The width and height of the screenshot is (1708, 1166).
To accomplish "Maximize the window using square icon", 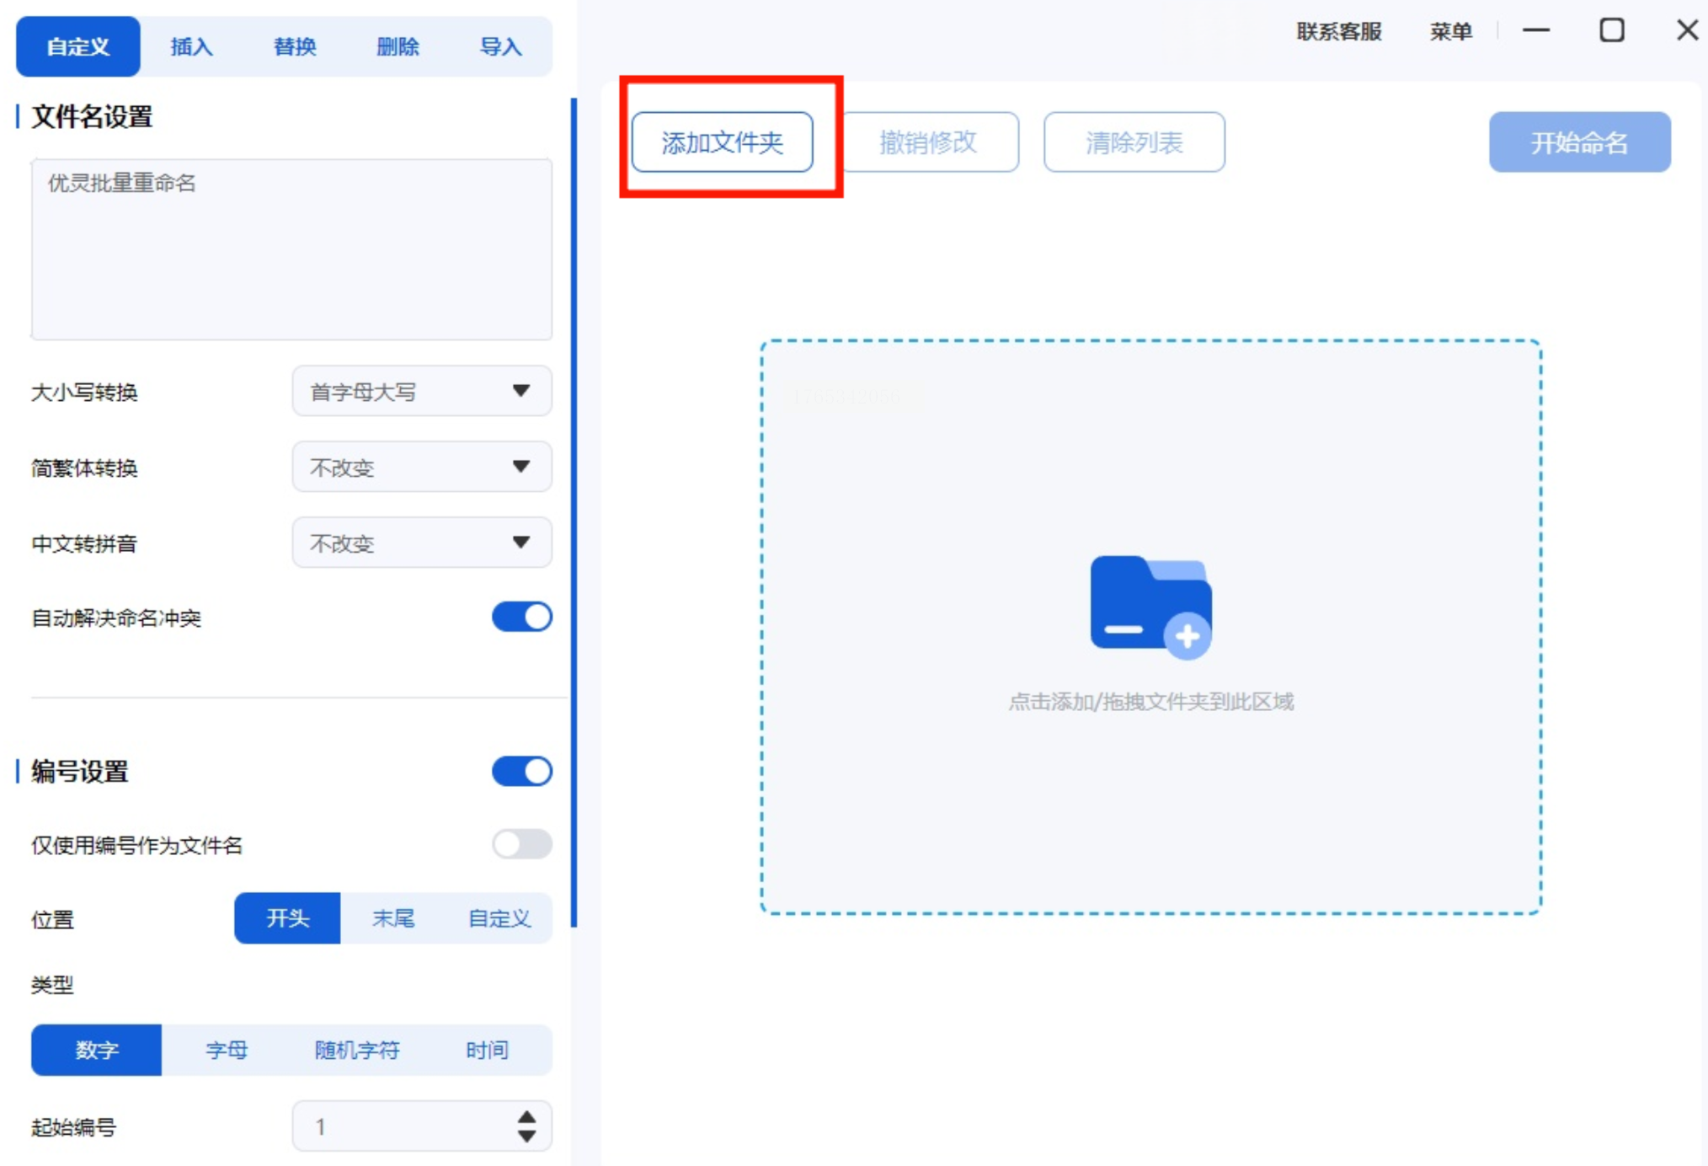I will point(1611,30).
